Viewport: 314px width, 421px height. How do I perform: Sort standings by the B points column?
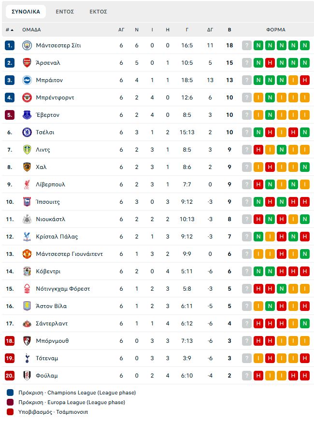pos(229,30)
